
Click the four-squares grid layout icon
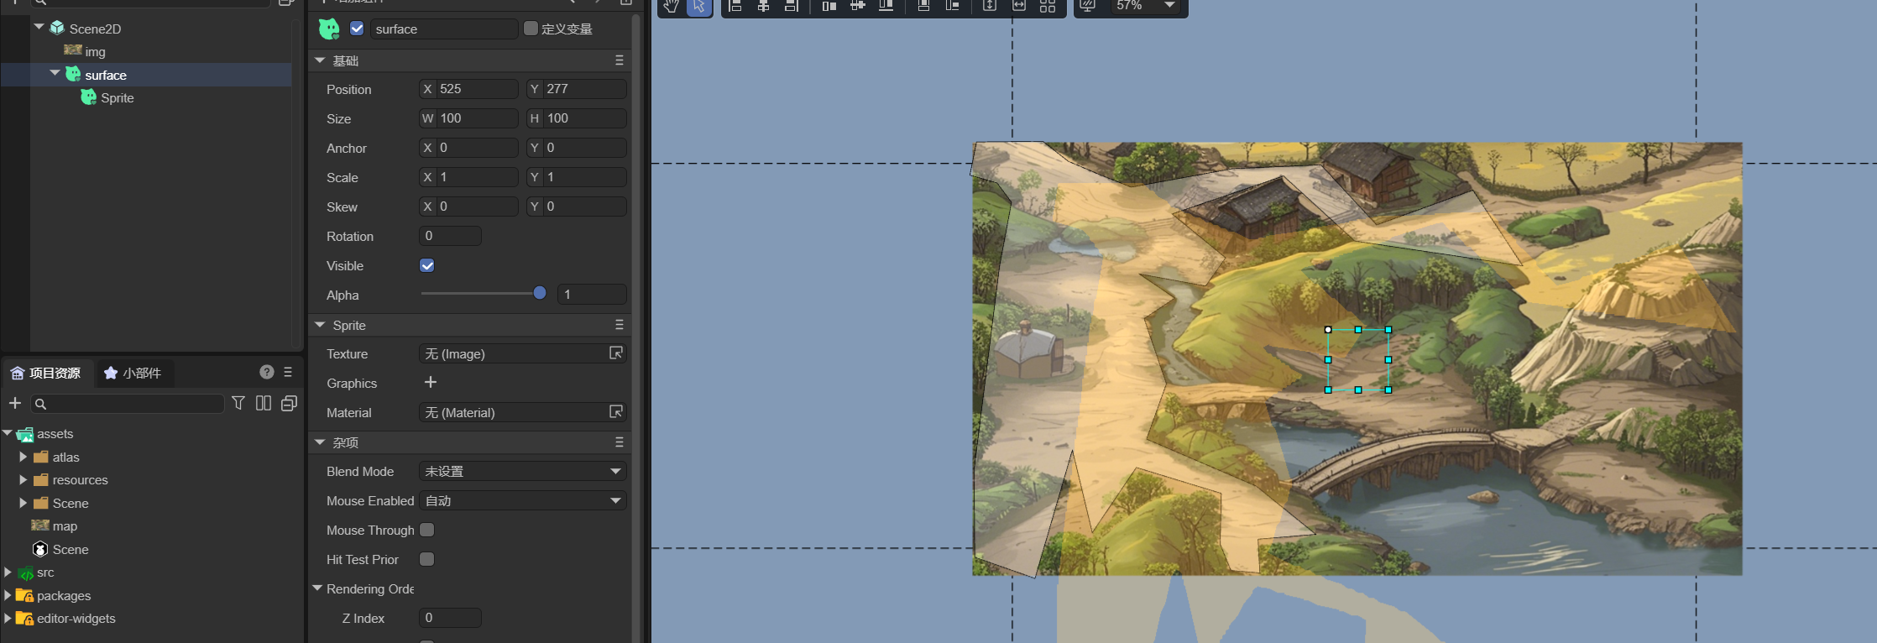tap(1048, 6)
